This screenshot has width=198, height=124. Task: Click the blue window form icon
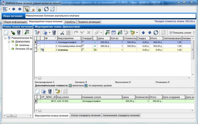(114, 33)
